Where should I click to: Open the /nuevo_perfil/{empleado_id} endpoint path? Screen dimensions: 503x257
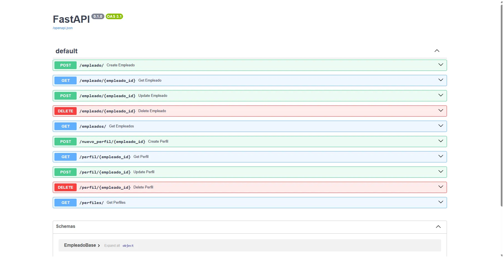(112, 142)
